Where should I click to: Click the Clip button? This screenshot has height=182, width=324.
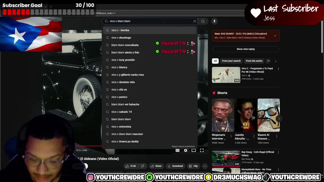click(193, 166)
